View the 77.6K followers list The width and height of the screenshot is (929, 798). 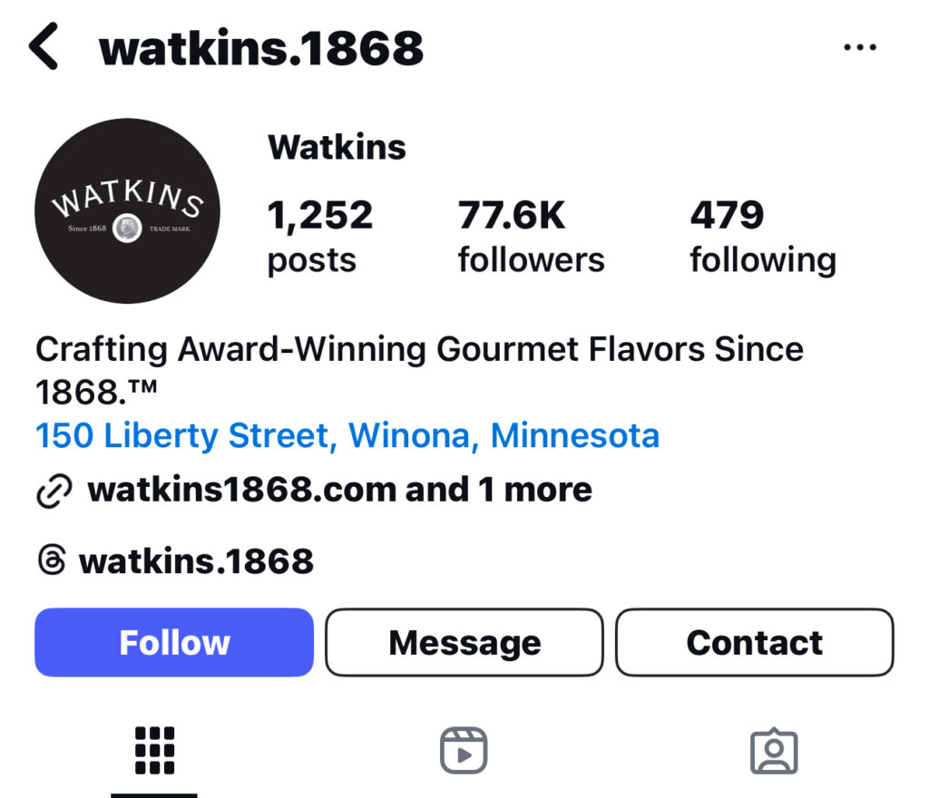[531, 237]
